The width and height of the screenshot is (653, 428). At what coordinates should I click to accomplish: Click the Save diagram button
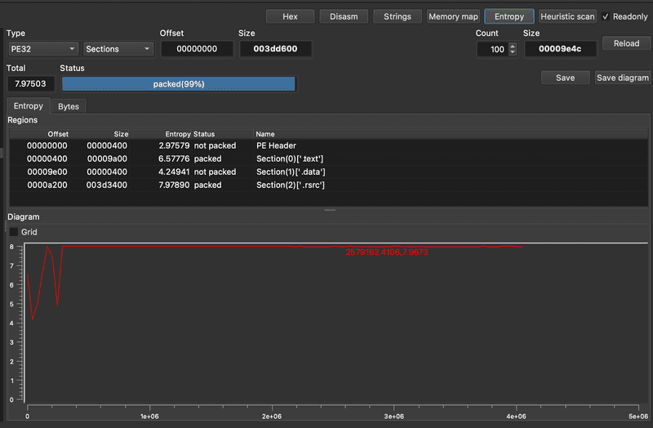[x=622, y=78]
